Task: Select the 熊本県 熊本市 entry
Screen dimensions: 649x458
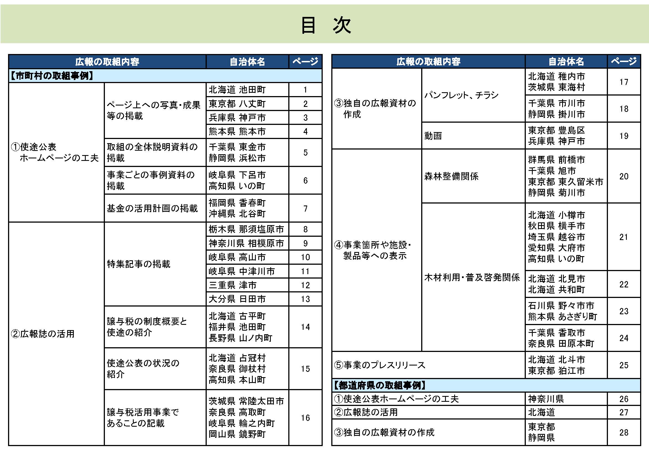Action: [x=237, y=132]
